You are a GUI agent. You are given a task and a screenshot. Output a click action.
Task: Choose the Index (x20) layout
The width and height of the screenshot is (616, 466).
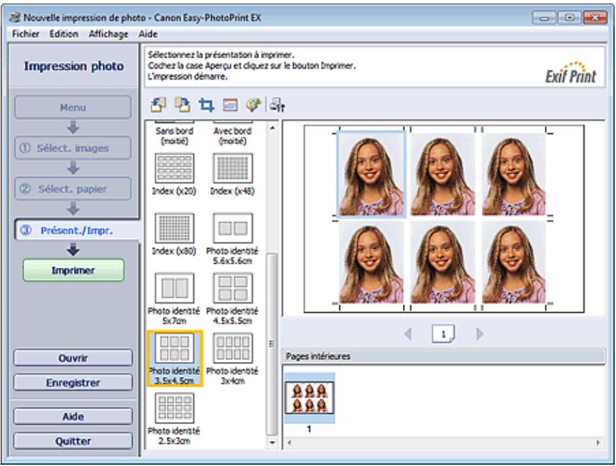click(x=174, y=174)
